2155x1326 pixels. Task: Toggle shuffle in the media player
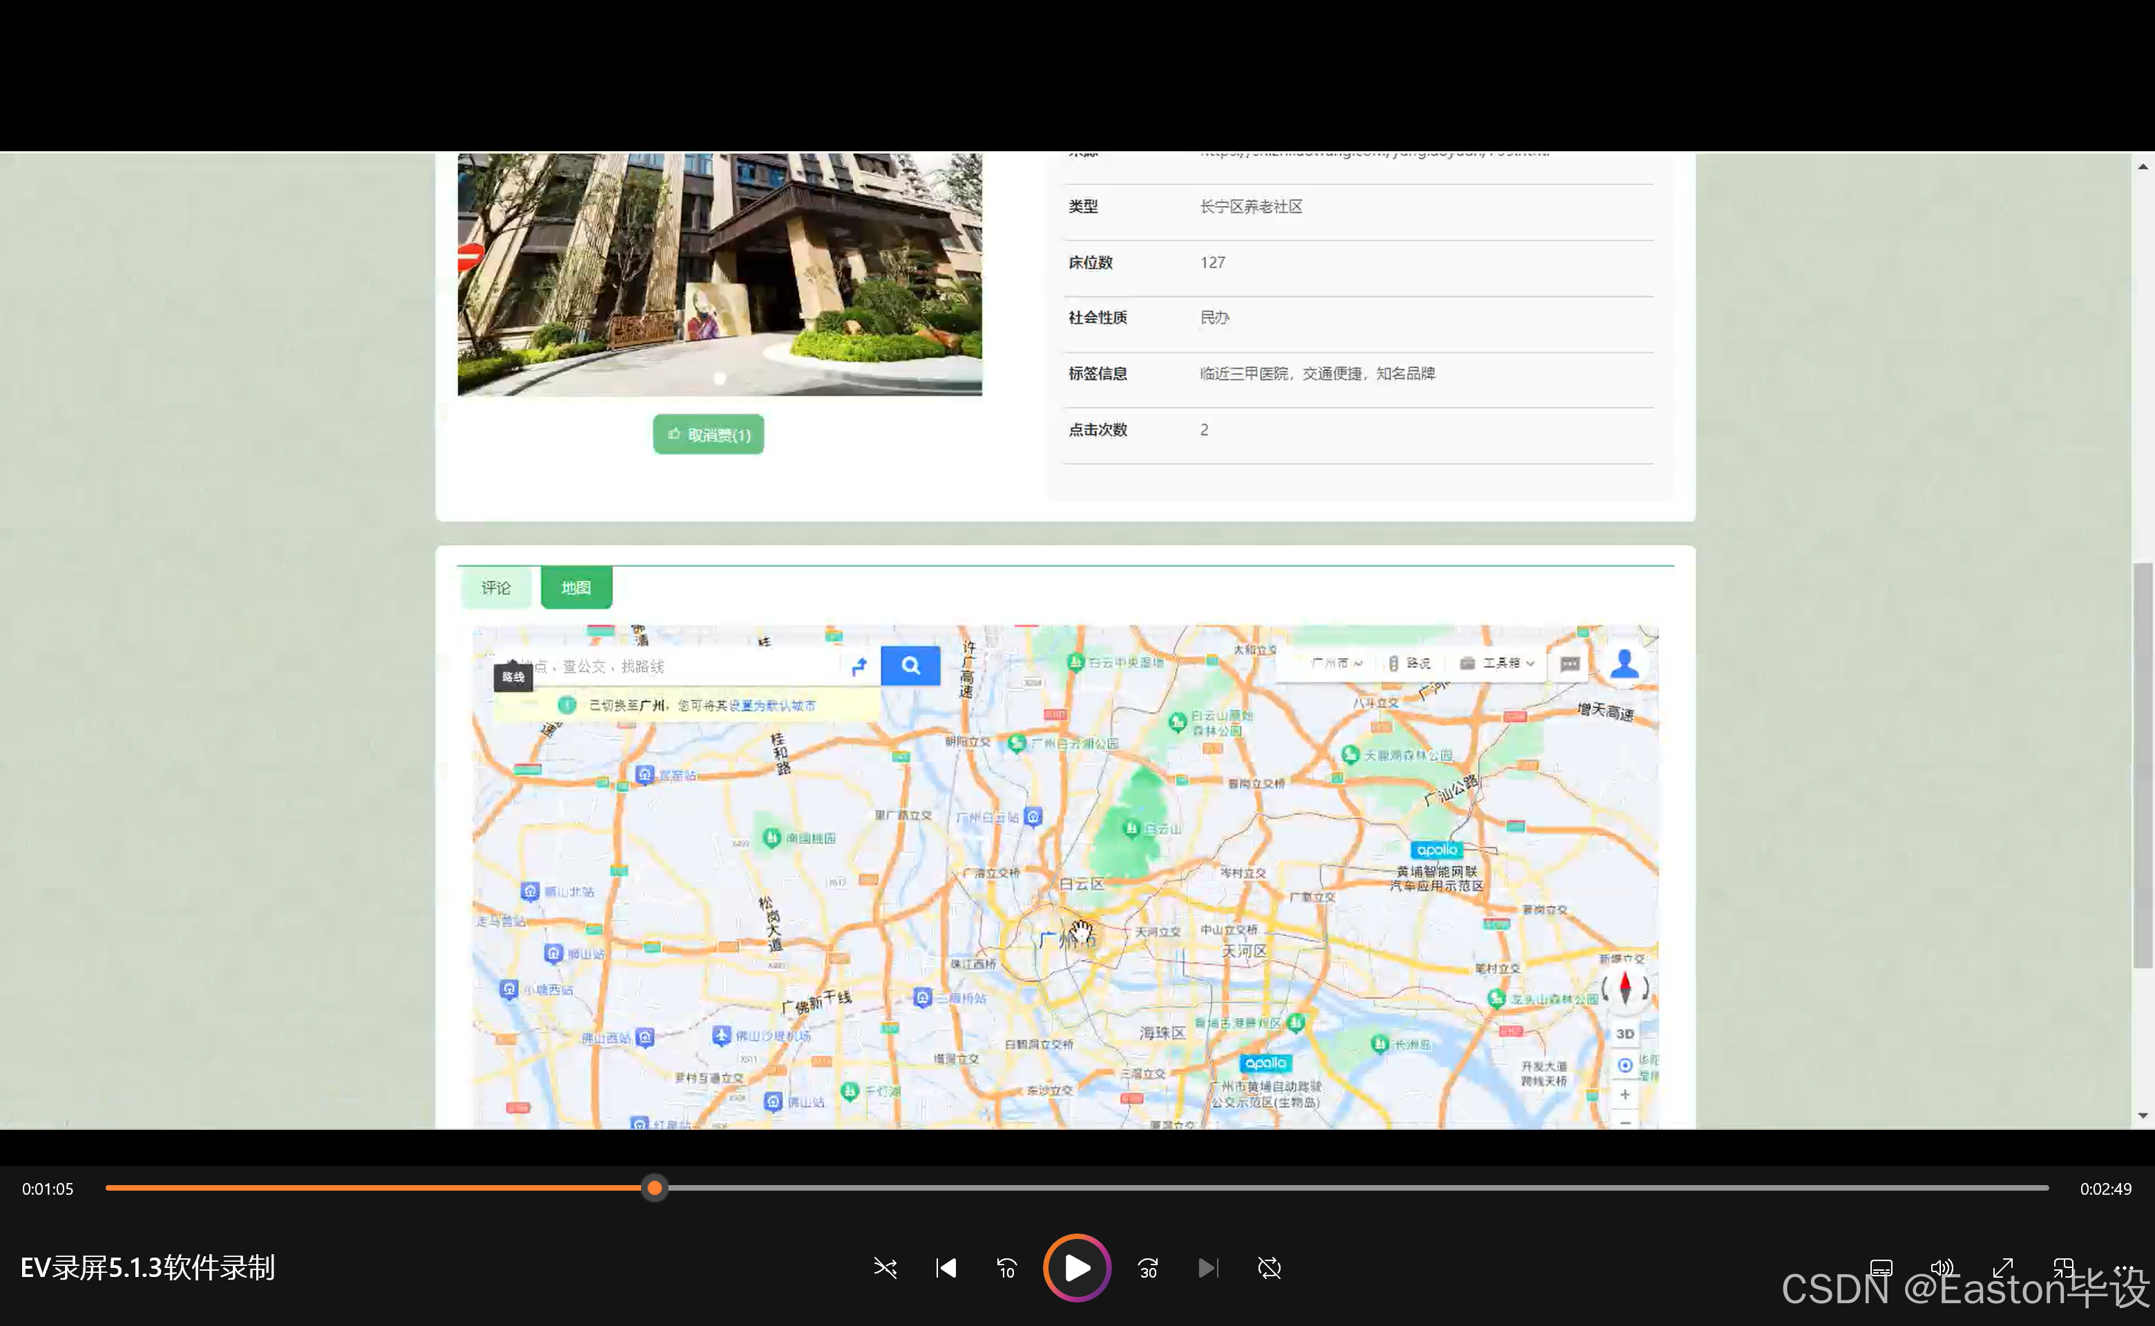click(885, 1268)
